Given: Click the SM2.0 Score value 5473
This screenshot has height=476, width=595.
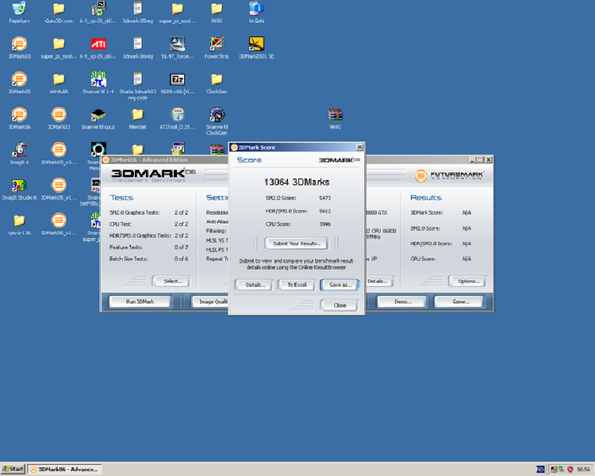Looking at the screenshot, I should pyautogui.click(x=324, y=198).
